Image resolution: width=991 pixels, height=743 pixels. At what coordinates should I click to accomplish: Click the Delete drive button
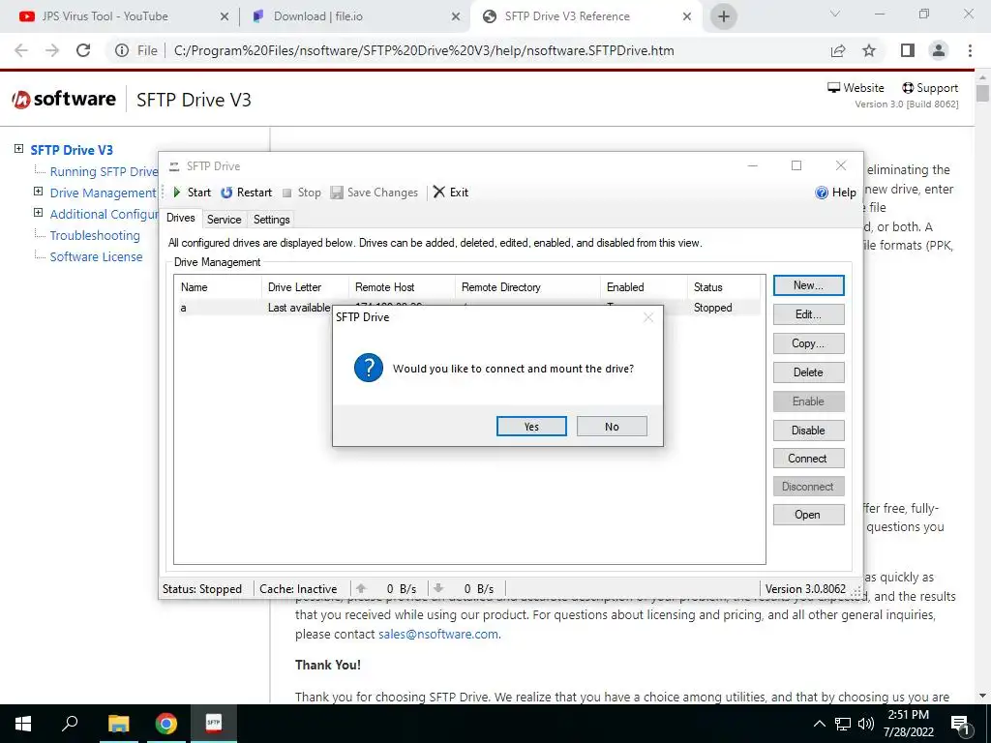coord(808,372)
